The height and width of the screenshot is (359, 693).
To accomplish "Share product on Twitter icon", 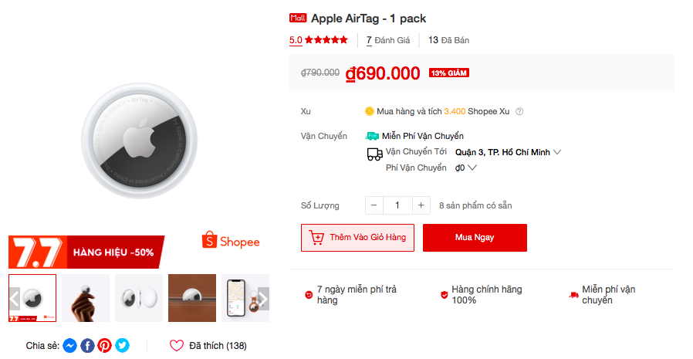I will pyautogui.click(x=123, y=345).
